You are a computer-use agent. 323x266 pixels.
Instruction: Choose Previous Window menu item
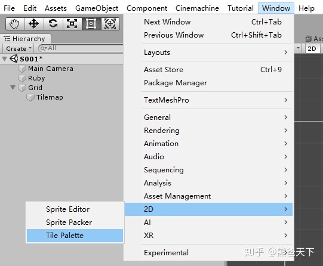(208, 35)
